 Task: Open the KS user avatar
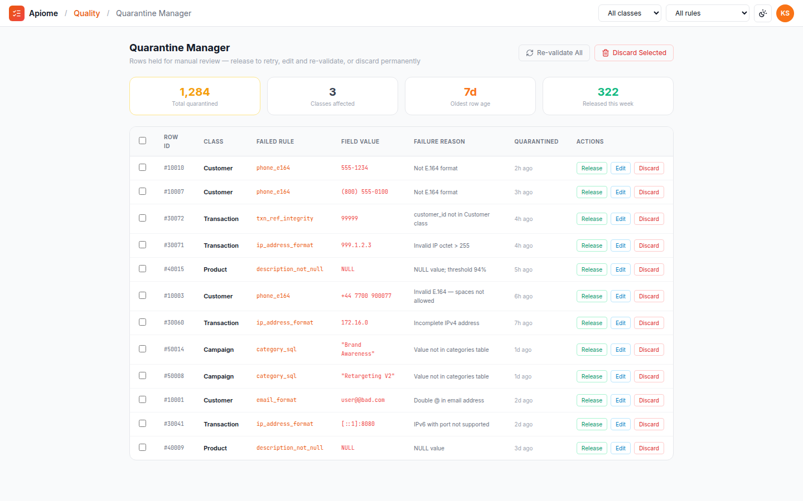pyautogui.click(x=785, y=13)
